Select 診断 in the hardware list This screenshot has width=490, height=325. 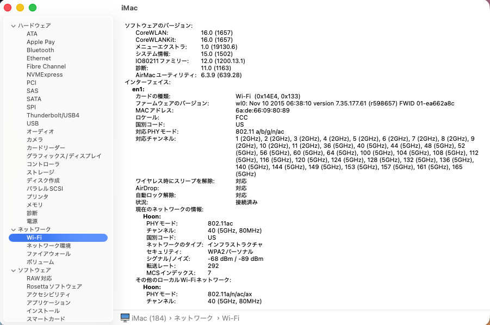(32, 213)
